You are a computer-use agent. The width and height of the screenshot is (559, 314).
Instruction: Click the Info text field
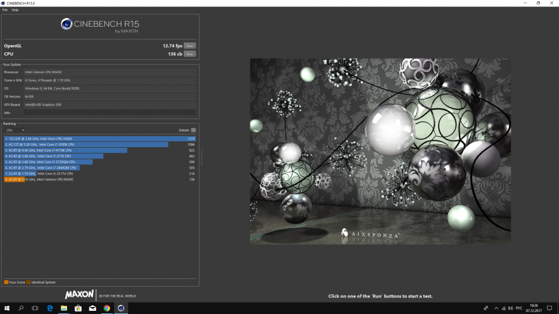(108, 113)
